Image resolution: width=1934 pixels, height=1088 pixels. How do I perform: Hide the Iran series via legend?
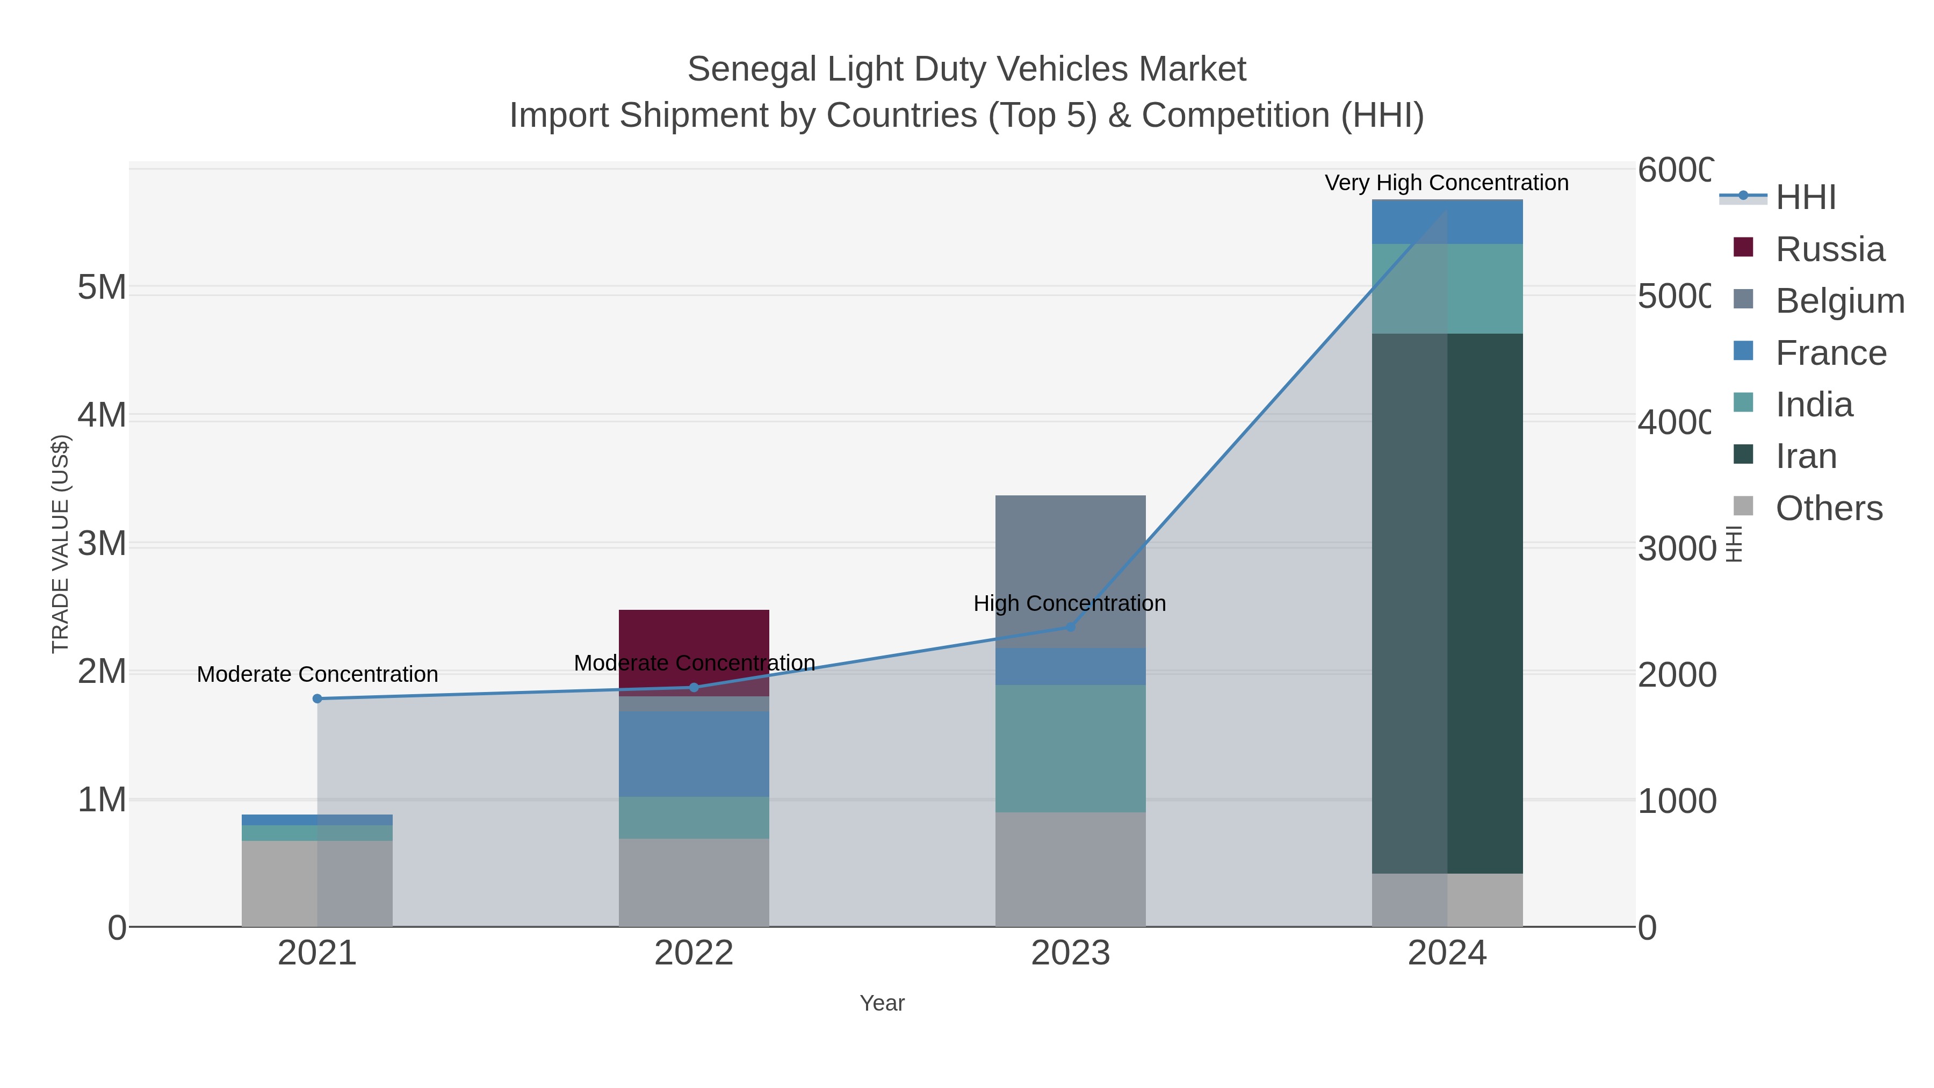[1785, 456]
